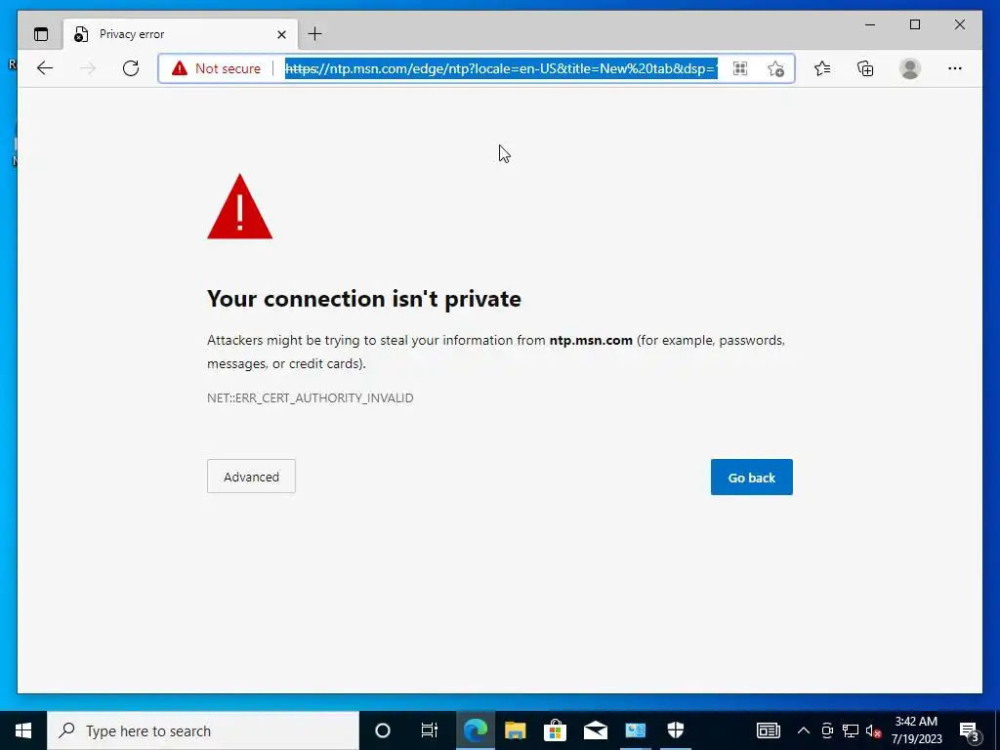Refresh the page

[x=131, y=68]
